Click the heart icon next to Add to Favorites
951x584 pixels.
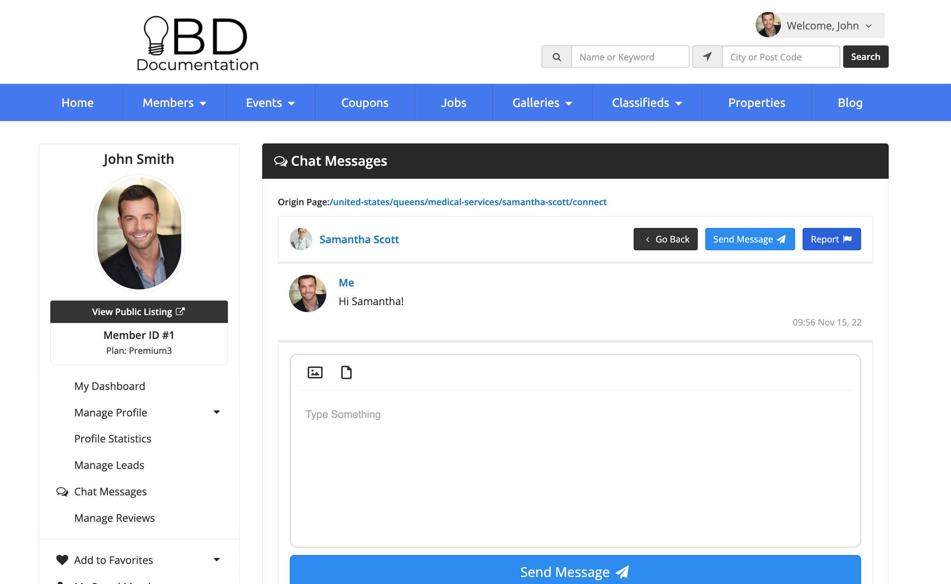[62, 560]
